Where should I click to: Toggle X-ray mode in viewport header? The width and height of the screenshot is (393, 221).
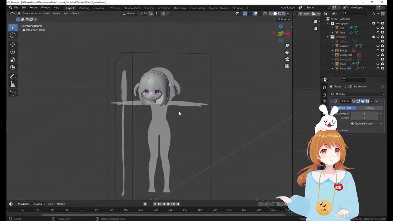click(265, 14)
